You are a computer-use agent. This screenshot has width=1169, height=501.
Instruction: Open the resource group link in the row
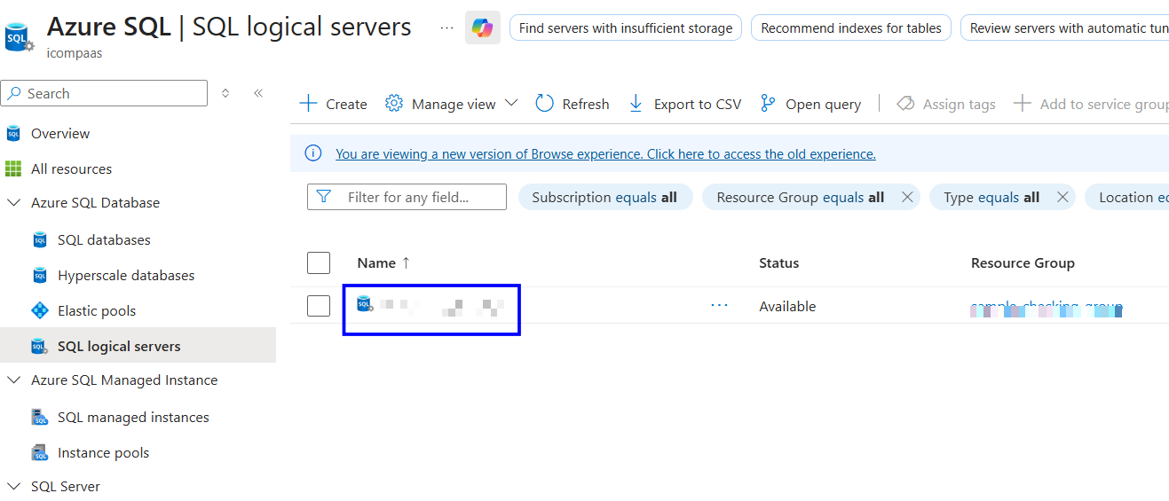pyautogui.click(x=1047, y=308)
